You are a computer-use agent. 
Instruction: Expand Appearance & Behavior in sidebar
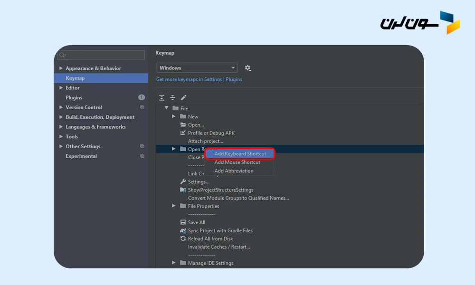(x=61, y=68)
